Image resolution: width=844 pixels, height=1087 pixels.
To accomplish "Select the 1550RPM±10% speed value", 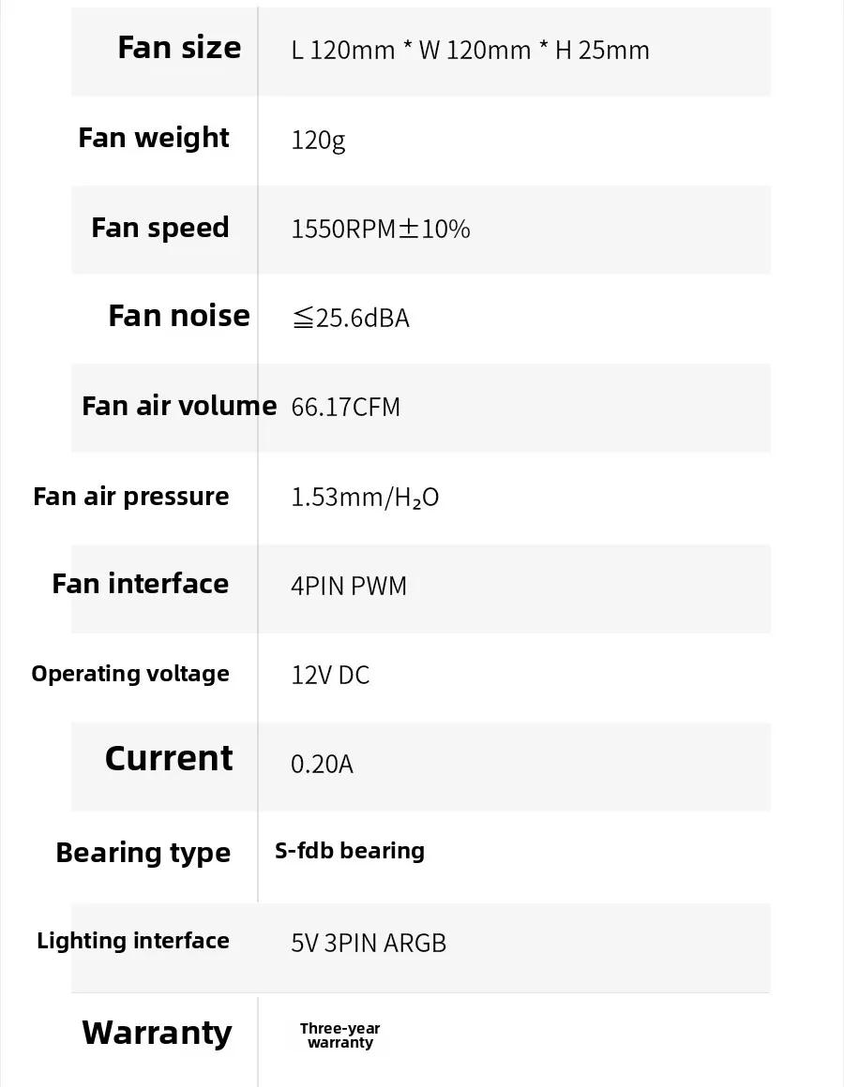I will 380,229.
